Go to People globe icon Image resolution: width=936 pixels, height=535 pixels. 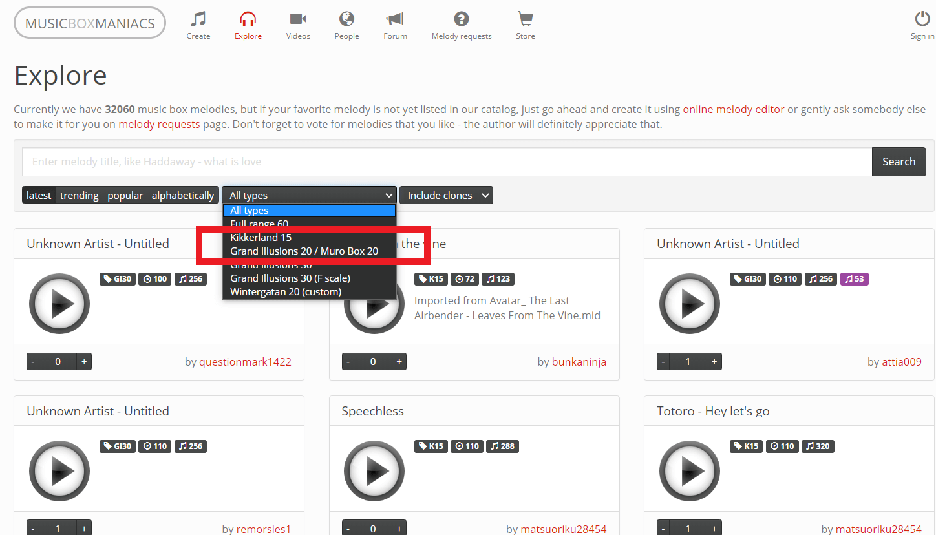coord(346,19)
